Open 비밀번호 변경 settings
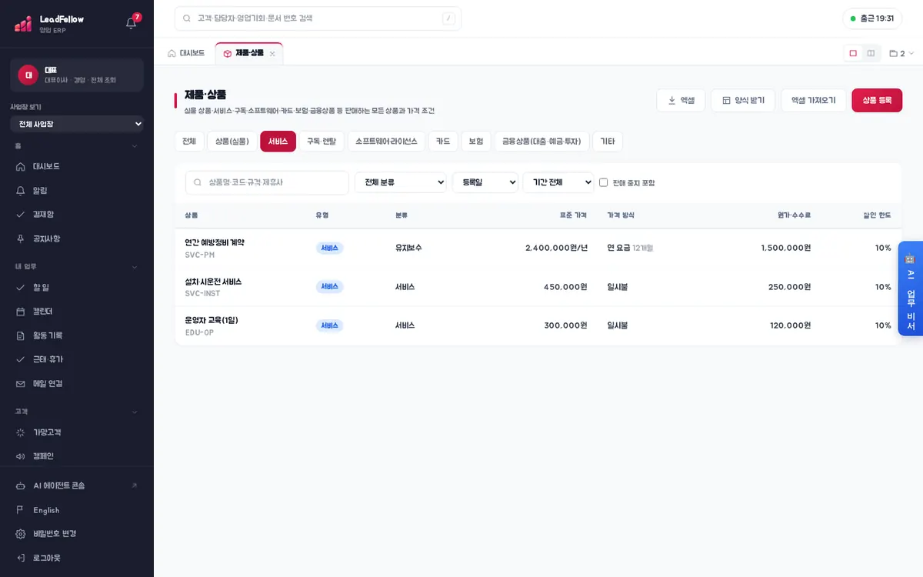923x577 pixels. point(77,534)
